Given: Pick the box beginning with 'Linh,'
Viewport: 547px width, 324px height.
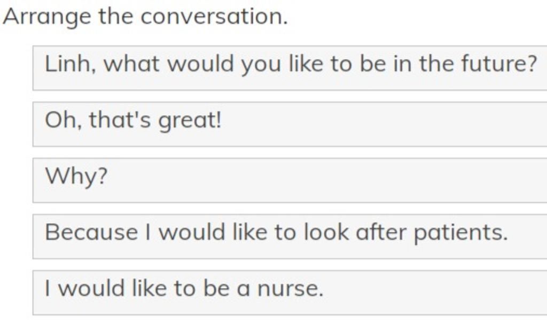Looking at the screenshot, I should point(290,68).
